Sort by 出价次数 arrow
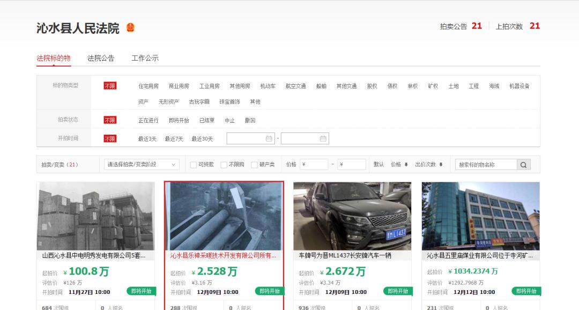579x310 pixels. click(441, 165)
